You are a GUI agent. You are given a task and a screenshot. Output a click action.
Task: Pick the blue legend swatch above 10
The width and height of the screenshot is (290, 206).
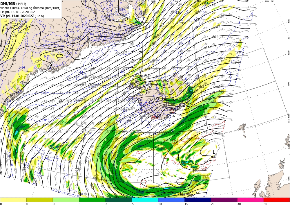pyautogui.click(x=171, y=200)
